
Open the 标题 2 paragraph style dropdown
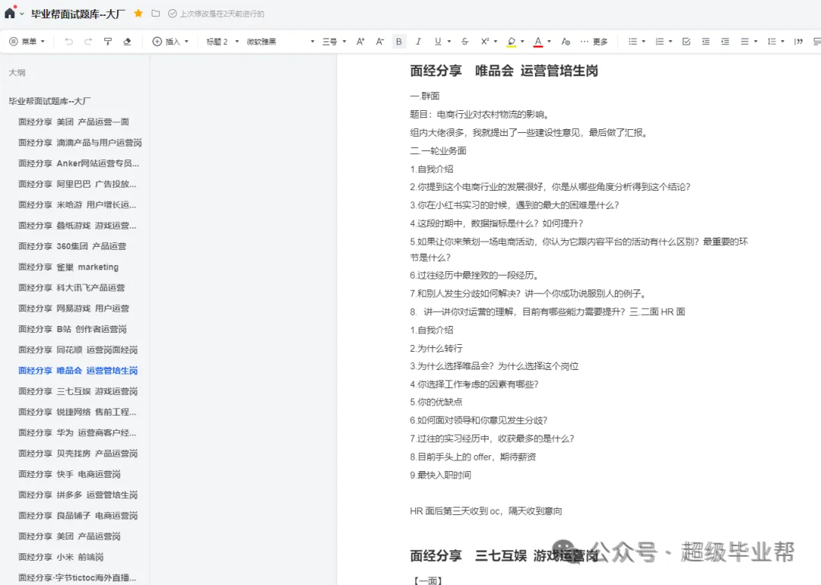pos(222,41)
